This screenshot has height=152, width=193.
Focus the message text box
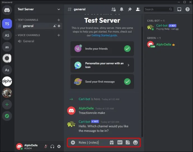point(93,142)
